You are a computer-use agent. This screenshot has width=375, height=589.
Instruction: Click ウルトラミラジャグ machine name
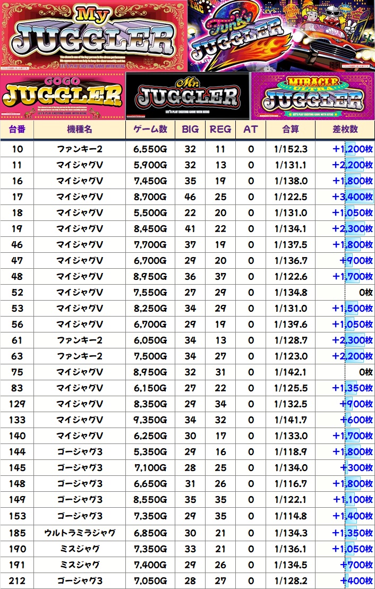tap(80, 533)
